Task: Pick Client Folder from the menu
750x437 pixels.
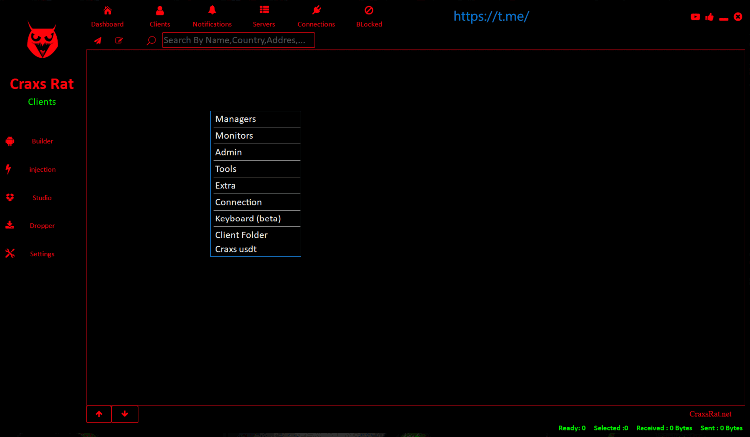Action: (x=256, y=235)
